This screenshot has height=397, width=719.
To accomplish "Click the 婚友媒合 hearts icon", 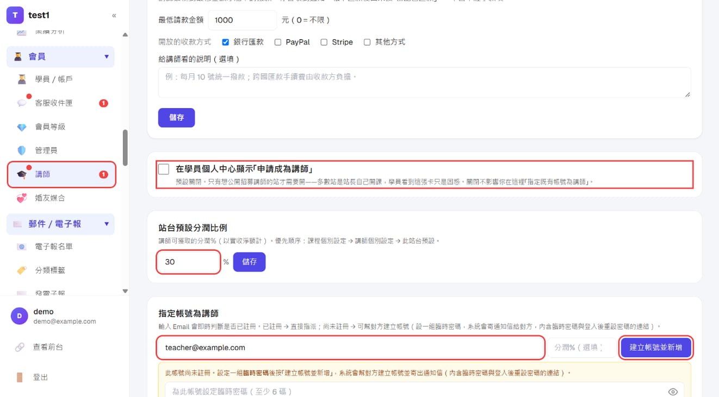I will pos(22,198).
